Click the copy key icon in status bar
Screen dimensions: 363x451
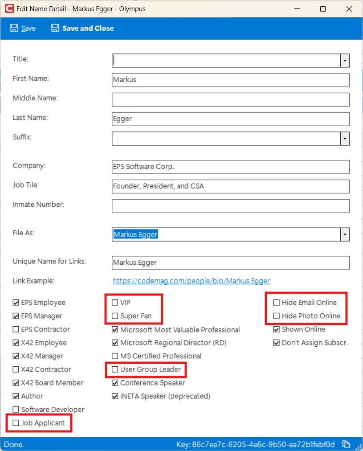[x=346, y=444]
